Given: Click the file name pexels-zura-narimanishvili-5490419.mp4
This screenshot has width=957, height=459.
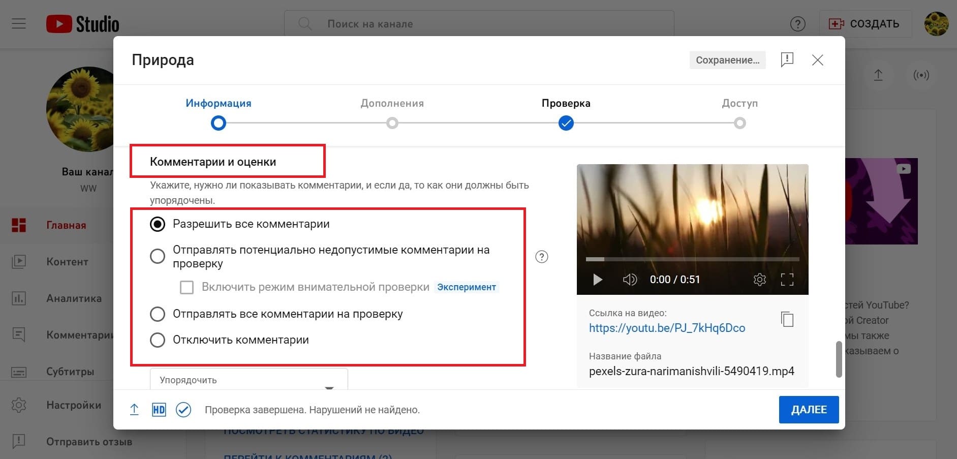Looking at the screenshot, I should 691,371.
